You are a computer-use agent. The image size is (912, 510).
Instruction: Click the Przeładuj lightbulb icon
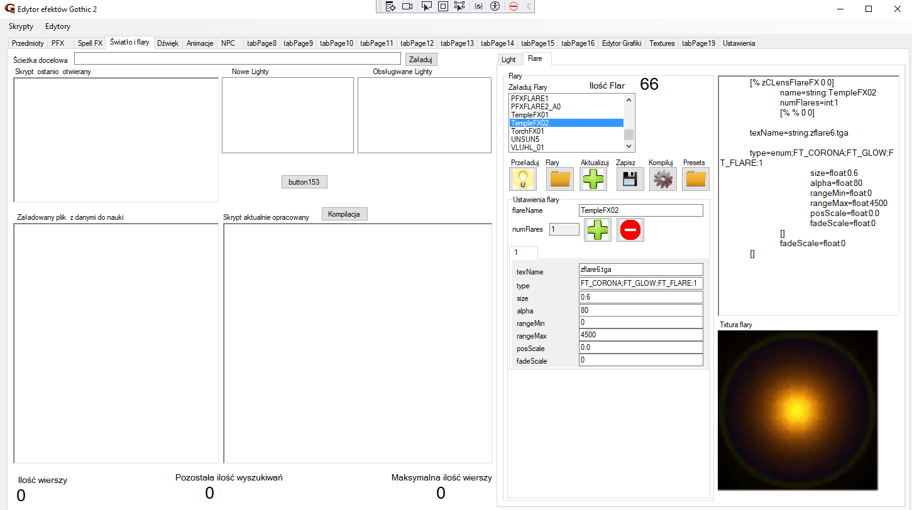pos(523,179)
